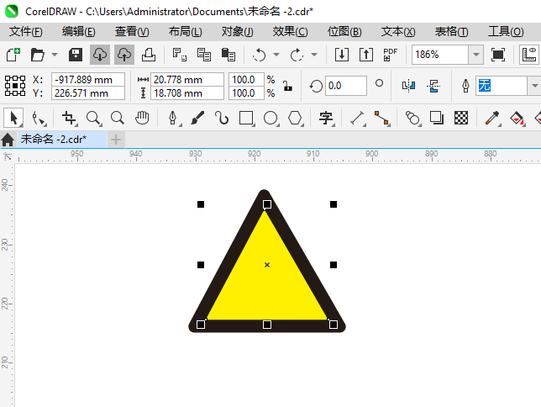Viewport: 541px width, 407px height.
Task: Select the Blend effects tool
Action: click(x=412, y=119)
